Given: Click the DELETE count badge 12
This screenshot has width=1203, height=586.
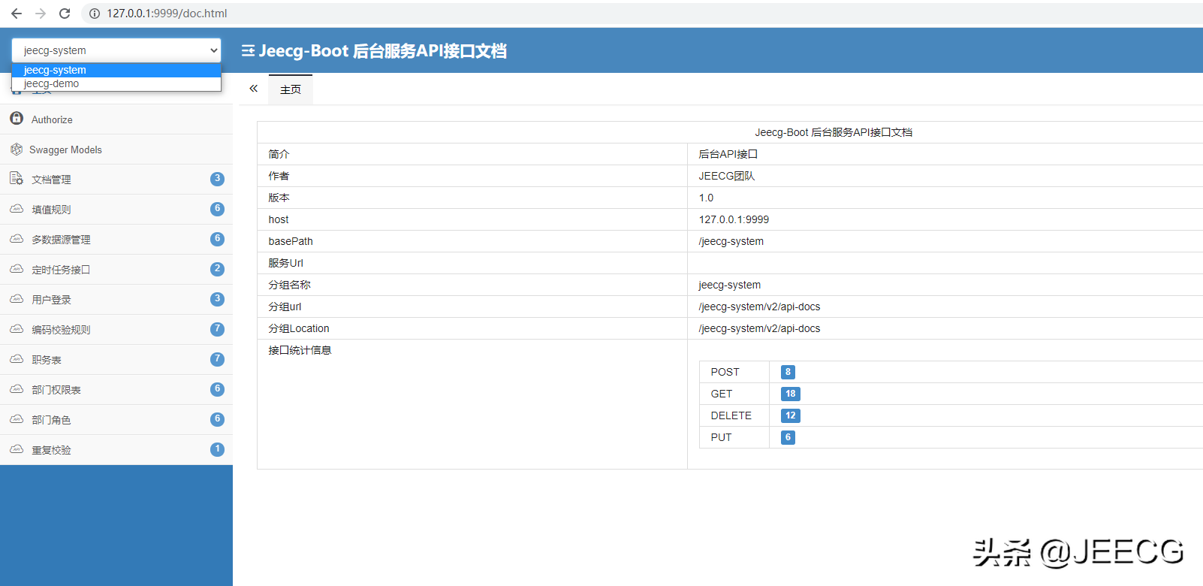Looking at the screenshot, I should tap(791, 415).
